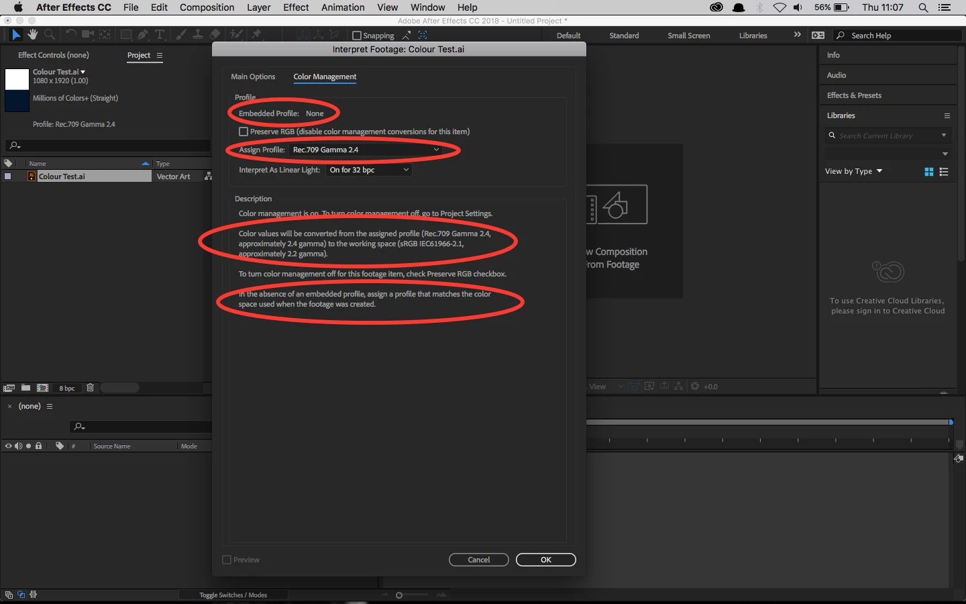Open the File menu
This screenshot has width=966, height=604.
coord(131,7)
